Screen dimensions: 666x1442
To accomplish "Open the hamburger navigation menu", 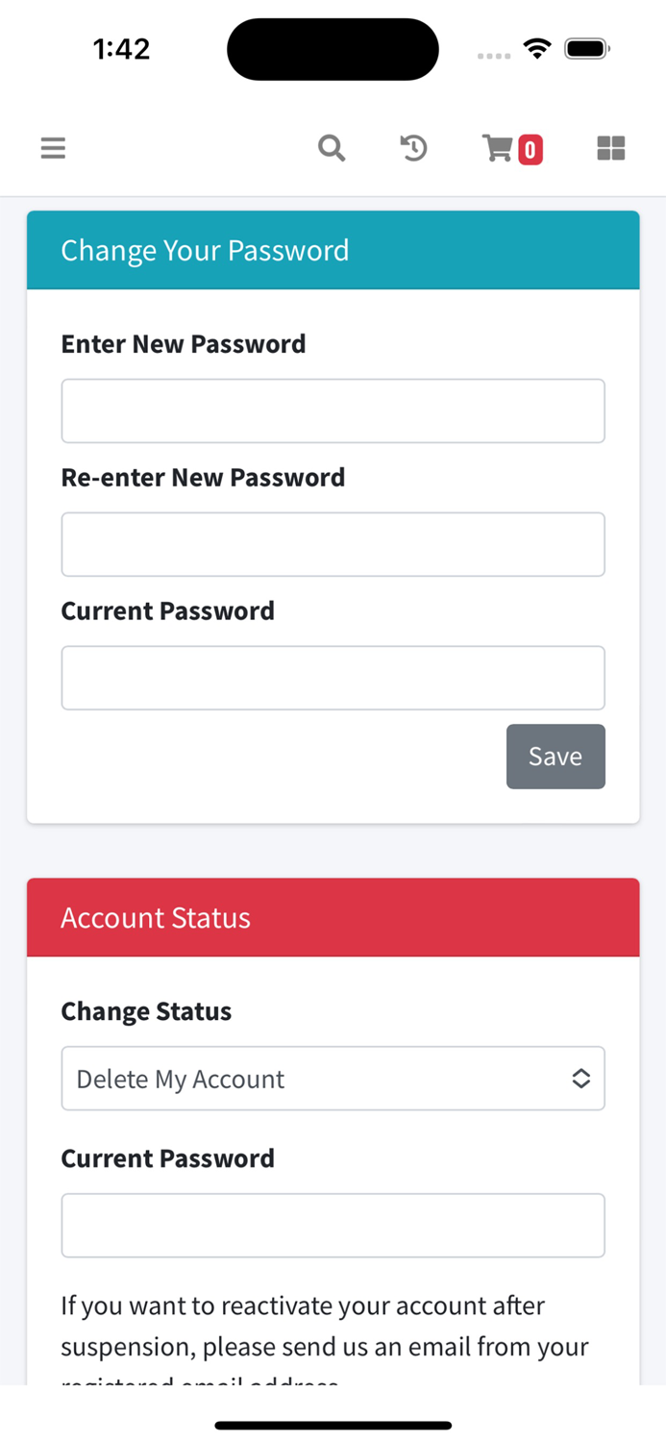I will coord(53,148).
